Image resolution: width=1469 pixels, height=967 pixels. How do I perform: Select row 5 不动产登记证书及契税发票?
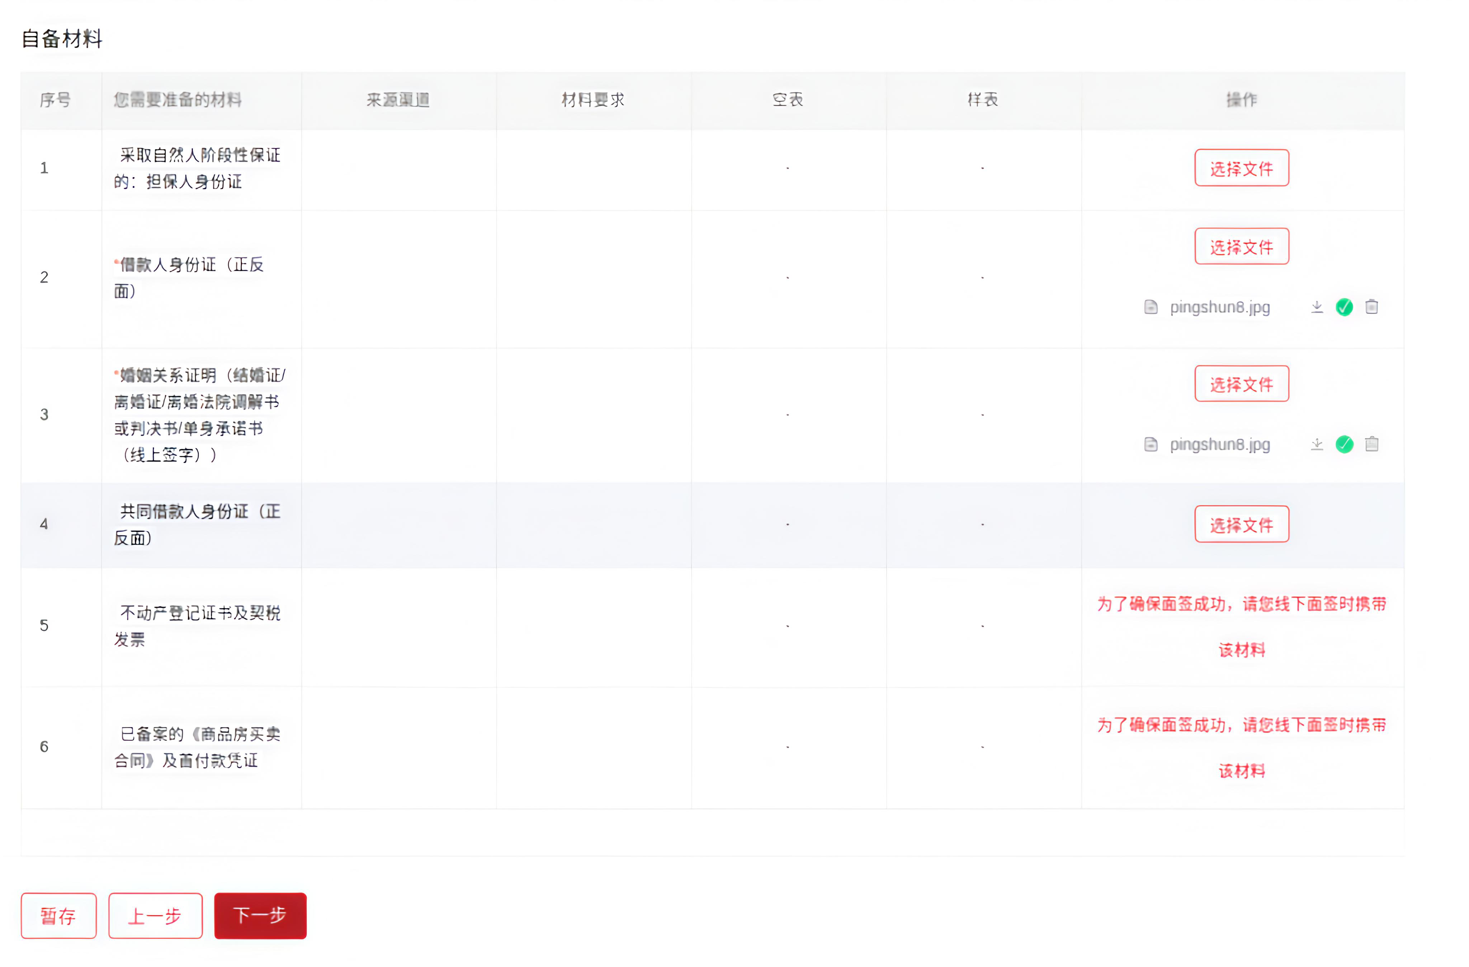[x=198, y=626]
